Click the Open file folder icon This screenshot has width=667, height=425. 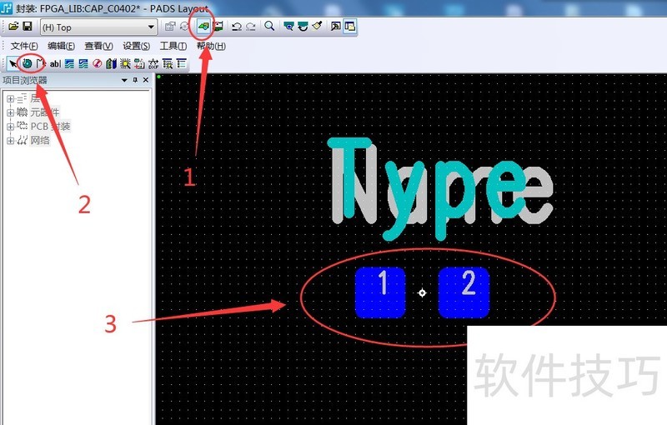point(14,27)
